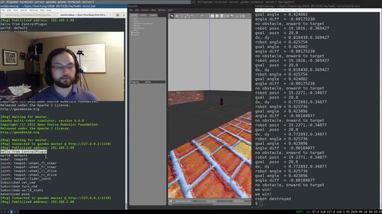Insert a sphere shape from Gazebo toolbar

pyautogui.click(x=217, y=16)
